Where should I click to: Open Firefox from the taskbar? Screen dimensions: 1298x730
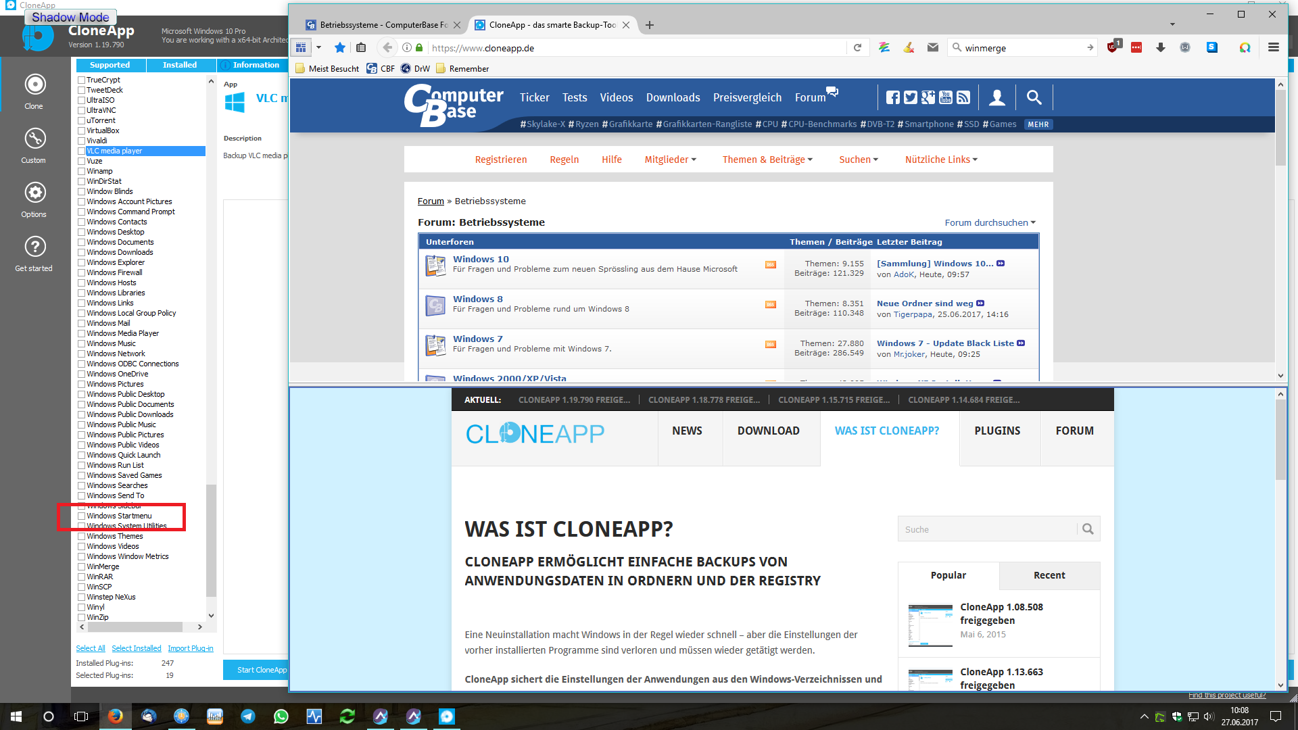point(116,716)
